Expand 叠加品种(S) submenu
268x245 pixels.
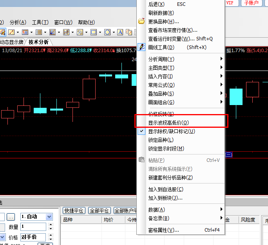click(x=181, y=94)
